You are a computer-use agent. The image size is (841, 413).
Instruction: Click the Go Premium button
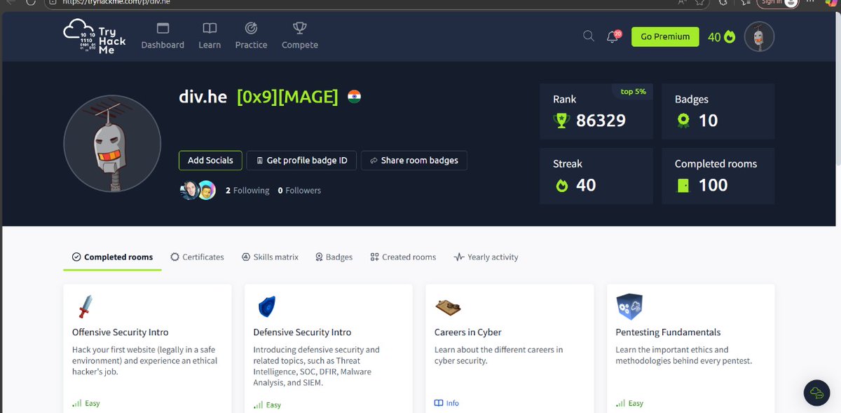(664, 36)
